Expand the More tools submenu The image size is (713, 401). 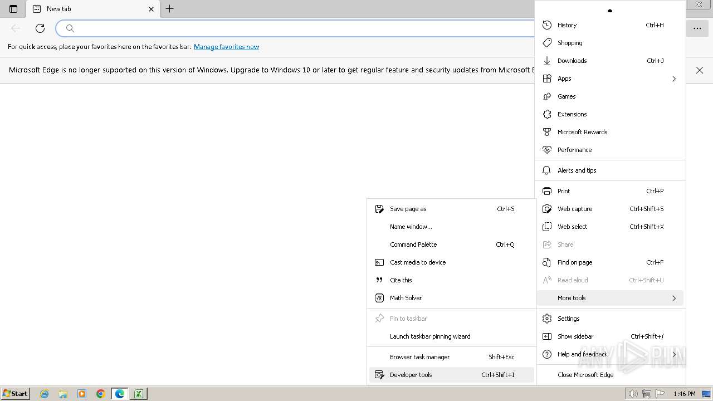click(610, 298)
